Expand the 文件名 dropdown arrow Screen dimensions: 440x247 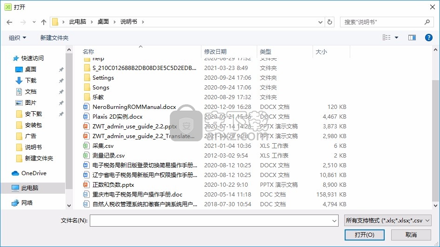(x=334, y=221)
